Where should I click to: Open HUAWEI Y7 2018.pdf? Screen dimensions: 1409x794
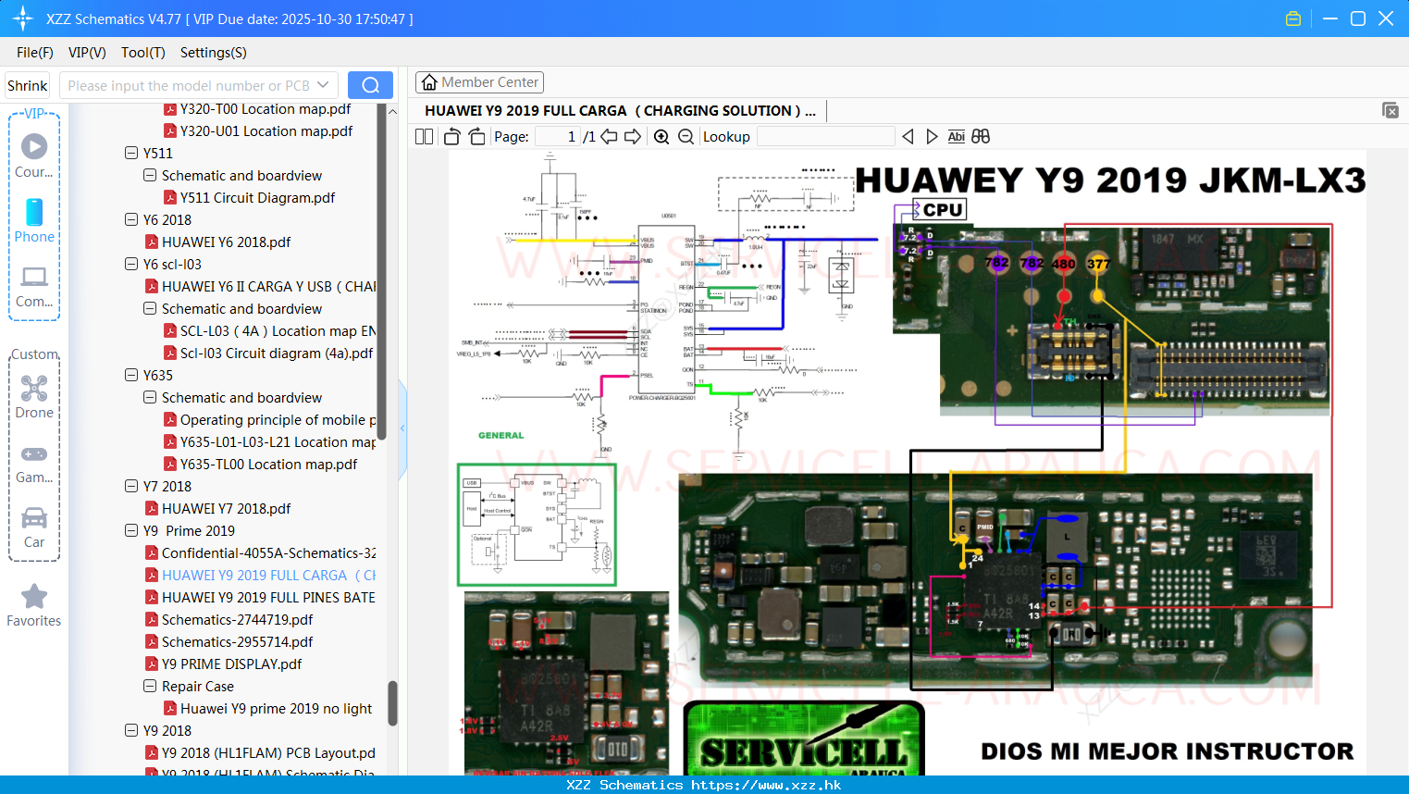pyautogui.click(x=217, y=509)
